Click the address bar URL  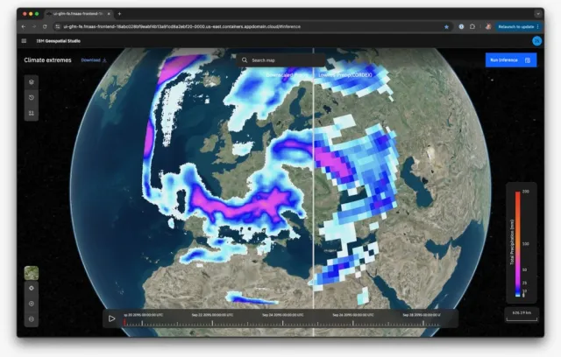pyautogui.click(x=181, y=27)
